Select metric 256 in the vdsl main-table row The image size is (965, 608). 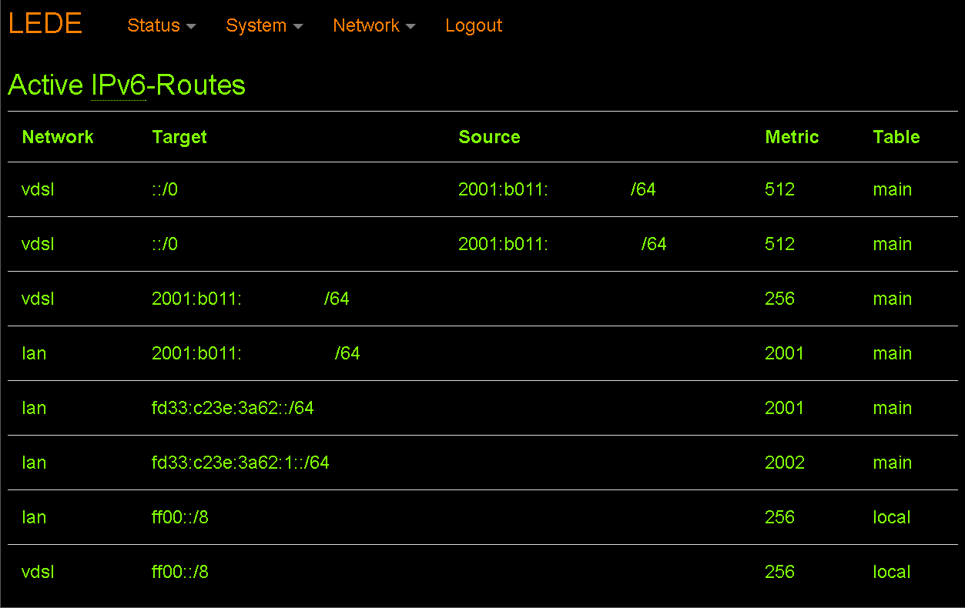[x=779, y=299]
